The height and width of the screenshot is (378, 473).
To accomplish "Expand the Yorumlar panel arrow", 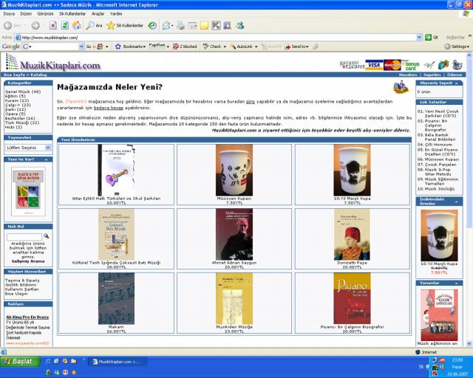I will (457, 283).
